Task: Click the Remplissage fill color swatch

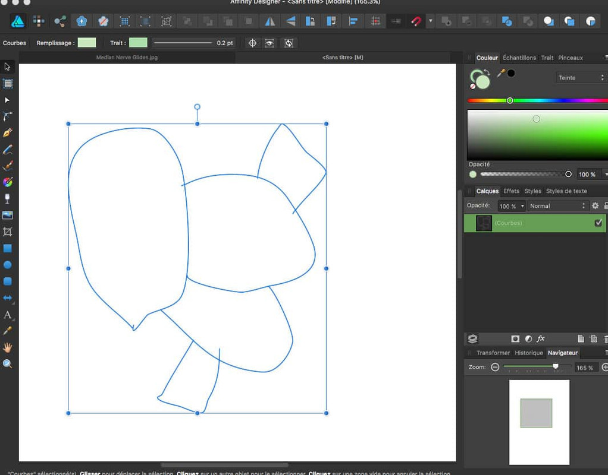Action: tap(87, 43)
